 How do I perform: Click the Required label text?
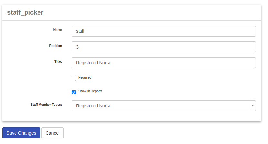(85, 78)
